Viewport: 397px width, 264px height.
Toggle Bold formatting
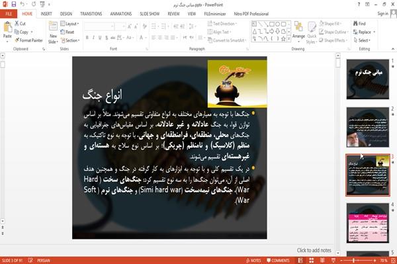pyautogui.click(x=87, y=38)
